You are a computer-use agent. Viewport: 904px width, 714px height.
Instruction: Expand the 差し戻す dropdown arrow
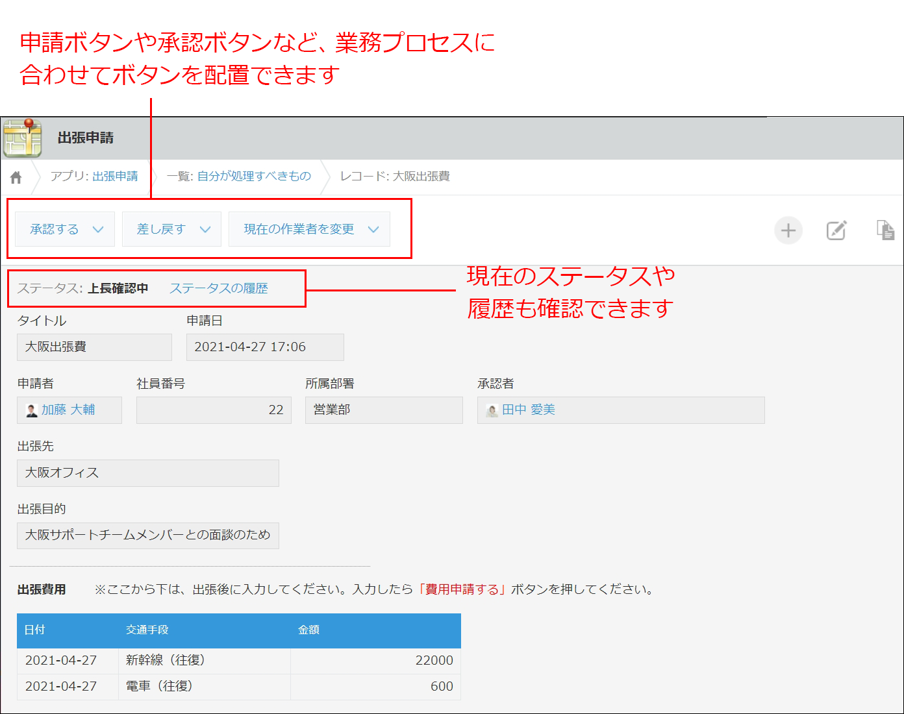(207, 229)
